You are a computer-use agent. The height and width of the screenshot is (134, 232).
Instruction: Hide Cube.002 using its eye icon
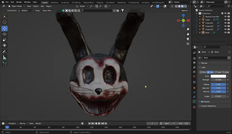pos(225,26)
